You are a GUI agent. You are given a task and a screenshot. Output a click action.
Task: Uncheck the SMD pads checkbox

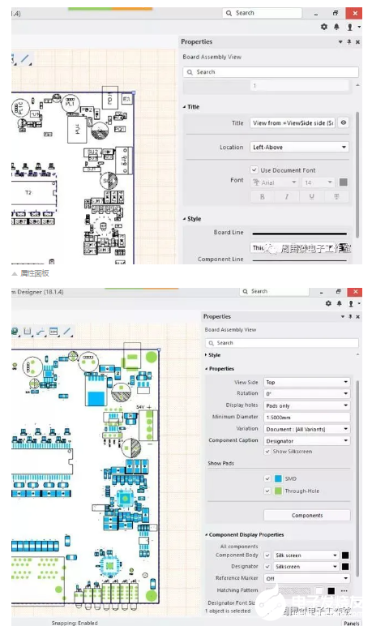point(267,478)
